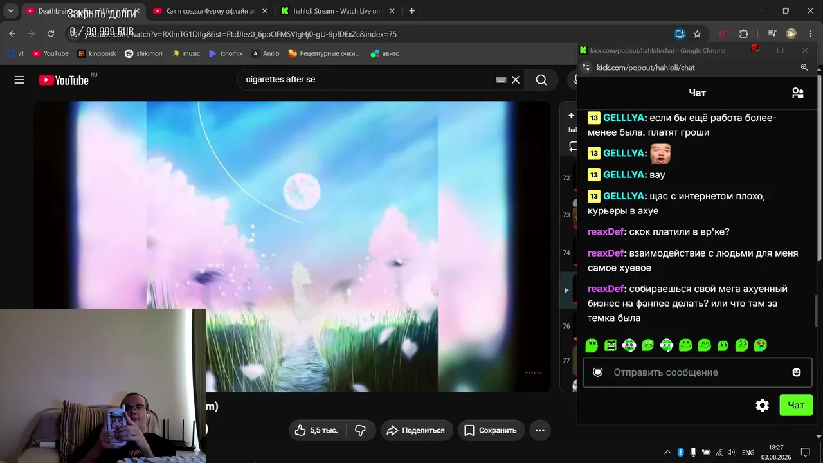Open the shikimori bookmark

pyautogui.click(x=143, y=53)
